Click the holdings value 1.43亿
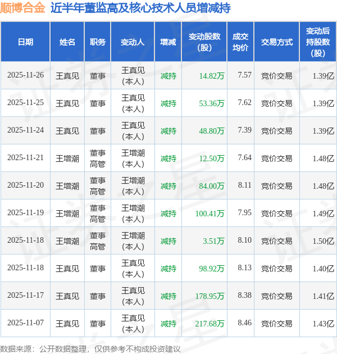 click(x=323, y=324)
